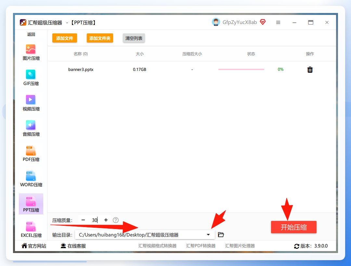Click the 名称 (0) column header
Screen dimensions: 351x266
coord(81,54)
